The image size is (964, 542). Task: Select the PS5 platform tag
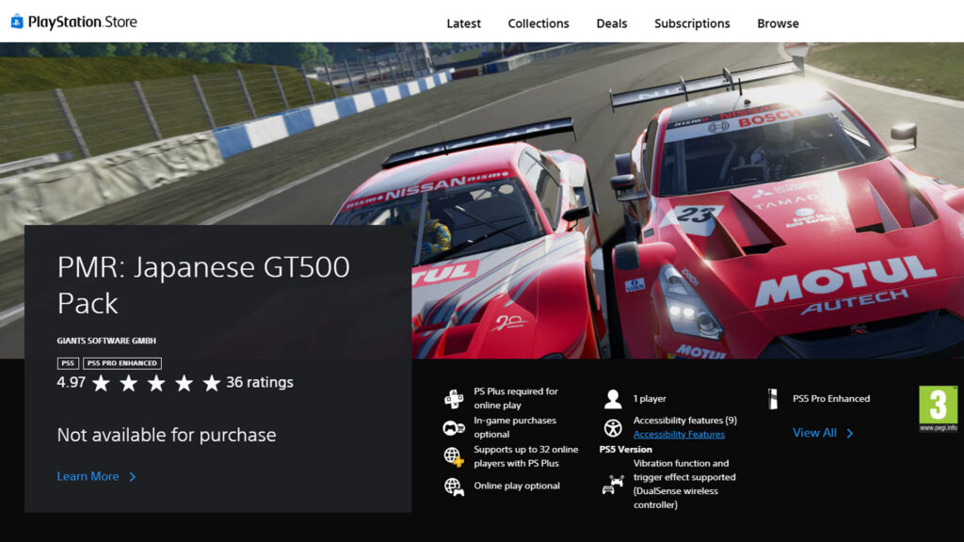(67, 363)
